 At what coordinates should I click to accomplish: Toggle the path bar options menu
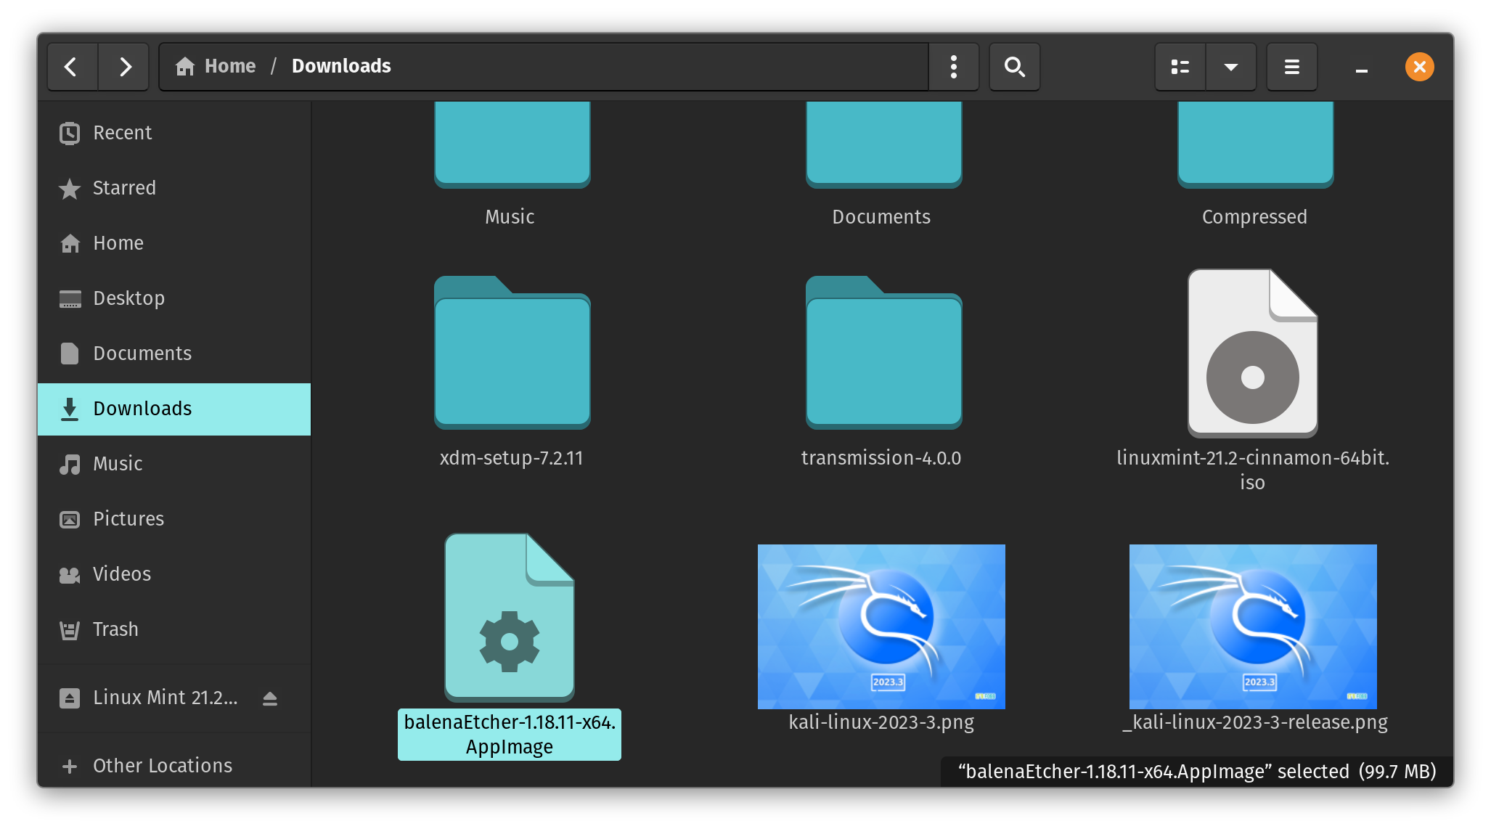point(953,66)
